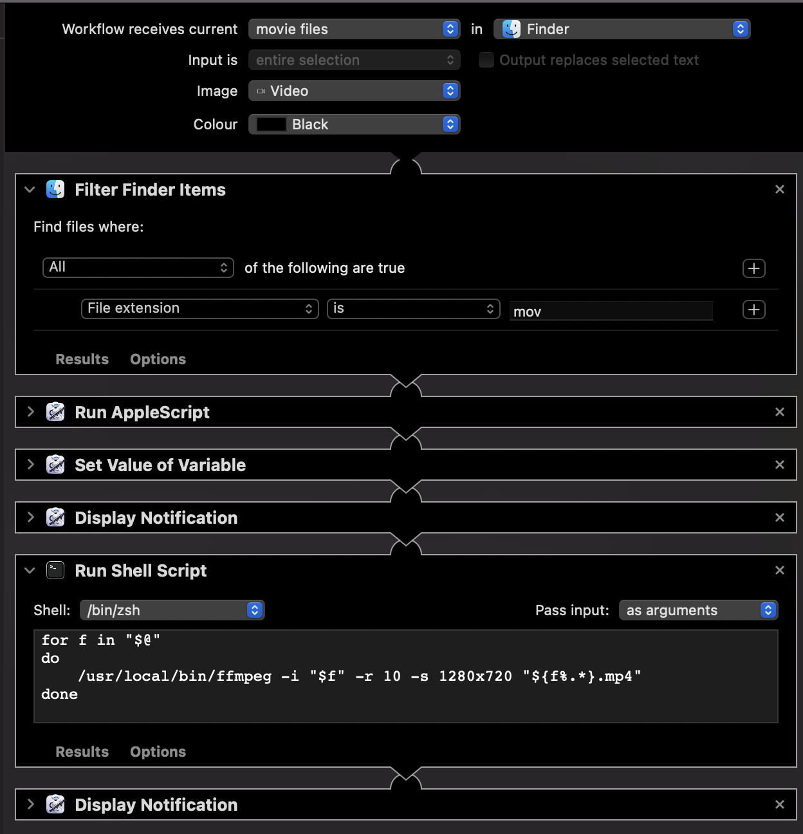803x834 pixels.
Task: Open the movie files input type dropdown
Action: [x=355, y=29]
